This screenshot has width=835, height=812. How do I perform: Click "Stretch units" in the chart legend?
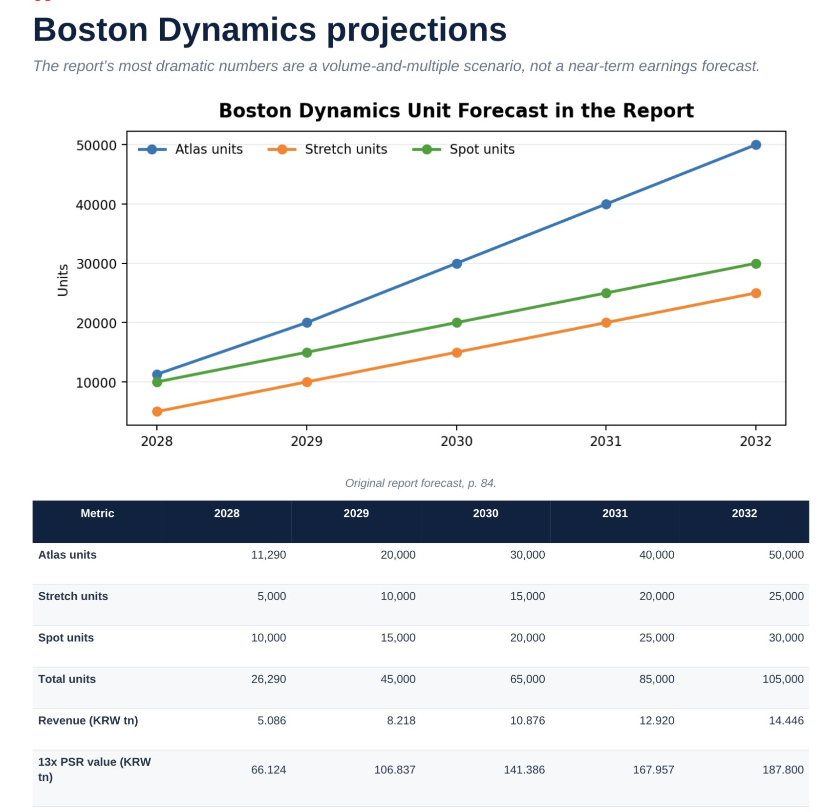point(346,149)
